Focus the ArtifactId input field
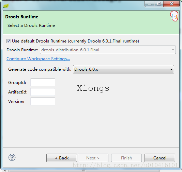This screenshot has height=172, width=182. click(43, 92)
